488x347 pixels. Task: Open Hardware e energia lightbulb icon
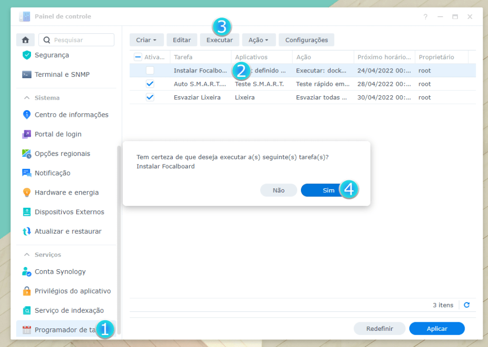27,193
